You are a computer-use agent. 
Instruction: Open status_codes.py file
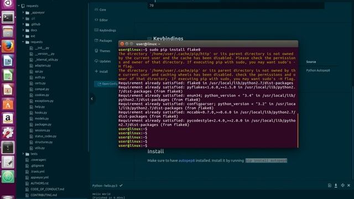(45, 136)
